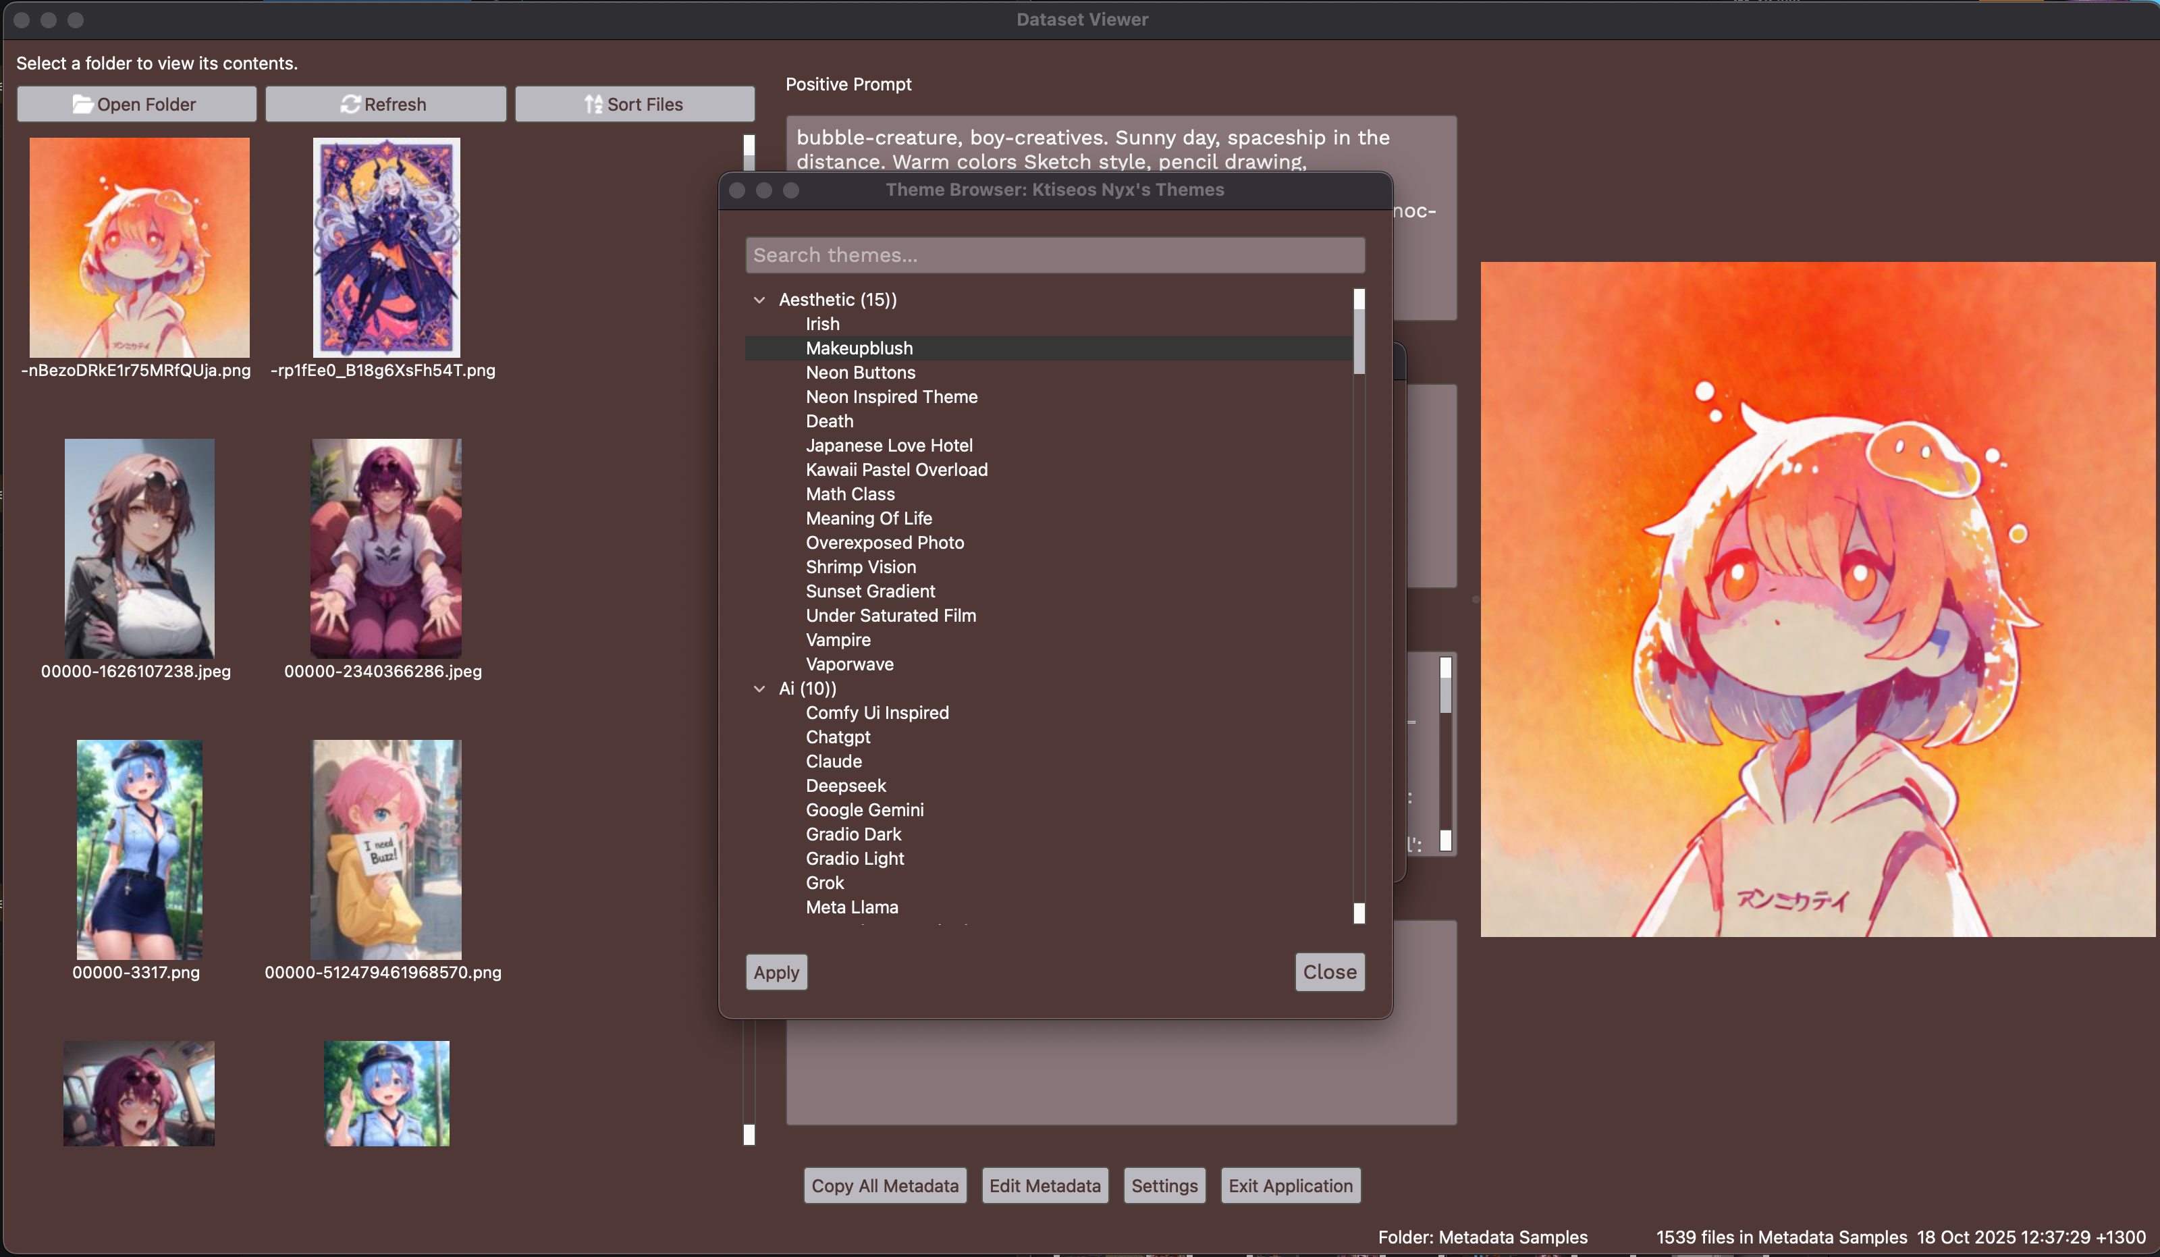Click the circular refresh icon

click(349, 104)
